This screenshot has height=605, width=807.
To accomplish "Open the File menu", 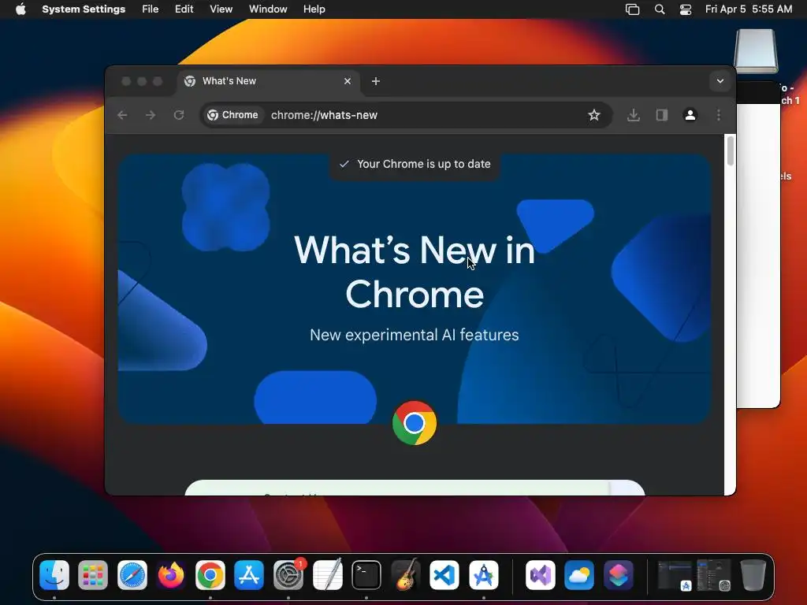I will tap(151, 9).
